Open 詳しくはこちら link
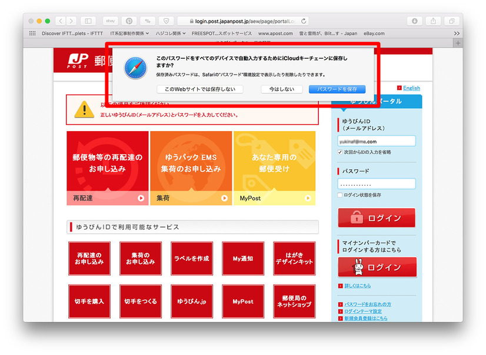Viewport: 486px width, 355px height. click(357, 286)
